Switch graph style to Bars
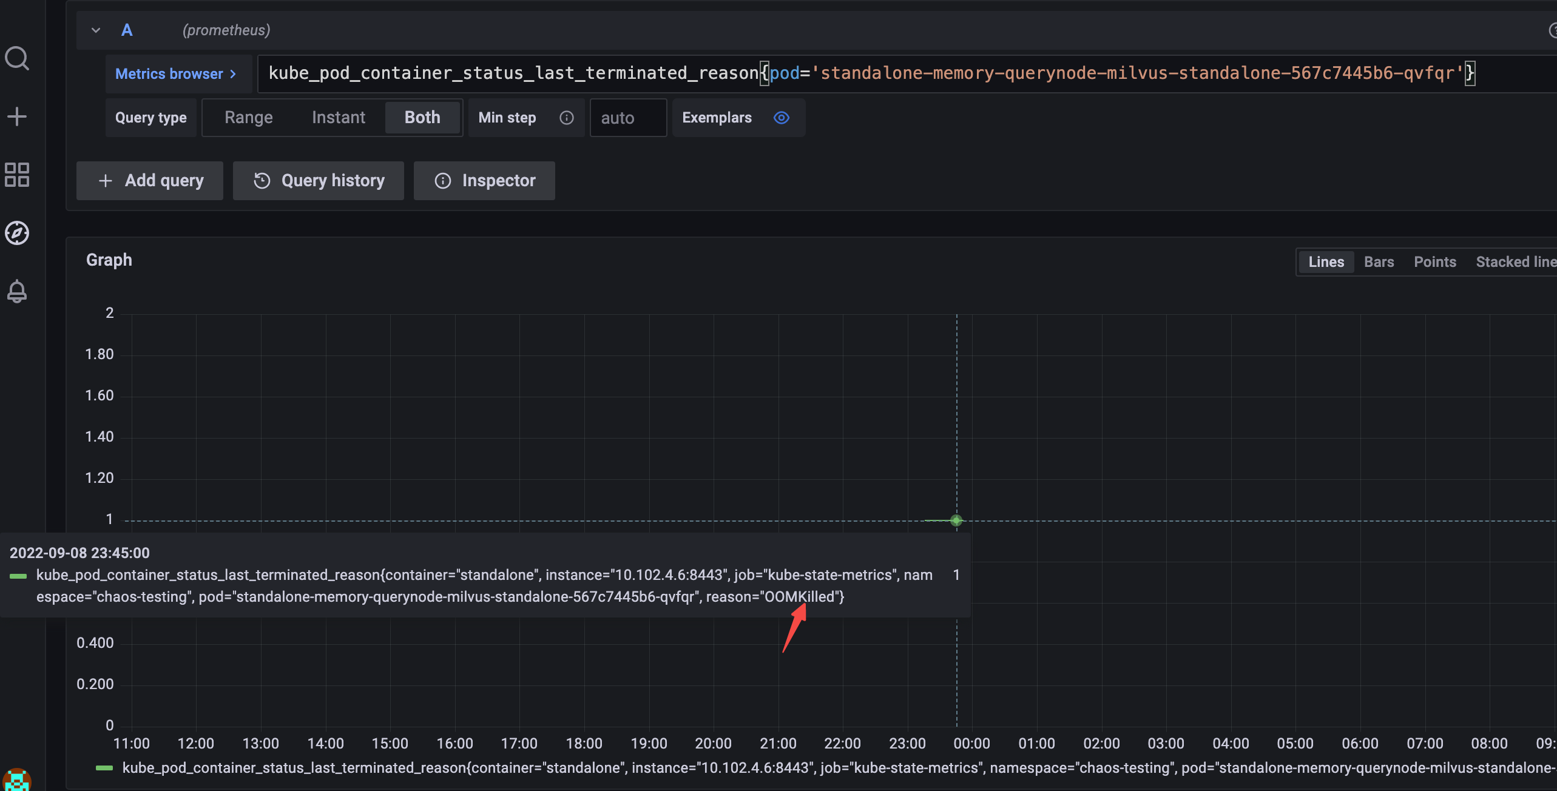This screenshot has height=791, width=1557. 1379,261
